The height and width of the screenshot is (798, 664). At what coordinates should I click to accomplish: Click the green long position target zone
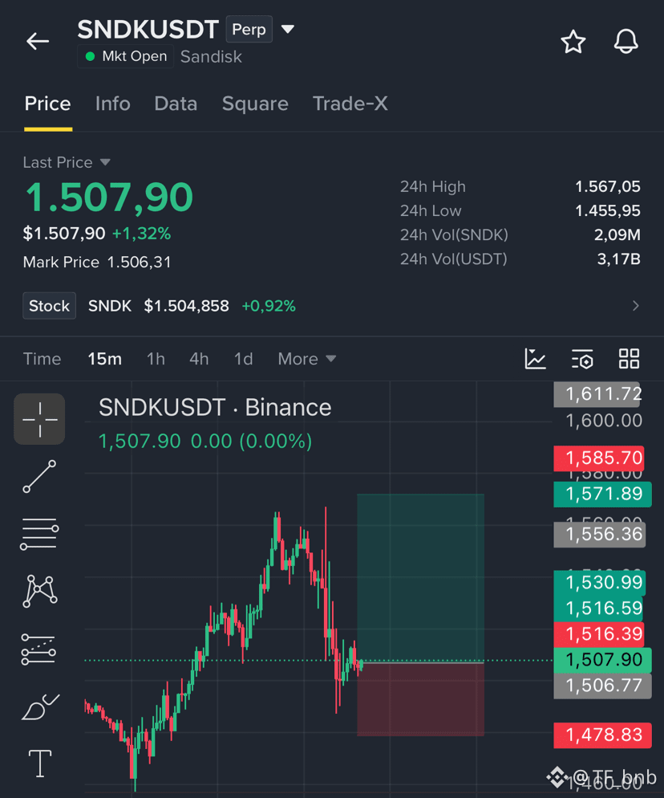420,576
